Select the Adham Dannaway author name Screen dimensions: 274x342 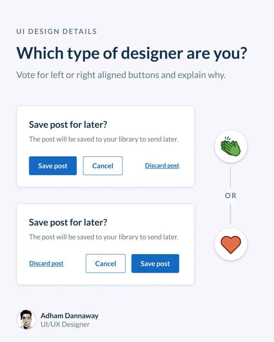pos(70,316)
